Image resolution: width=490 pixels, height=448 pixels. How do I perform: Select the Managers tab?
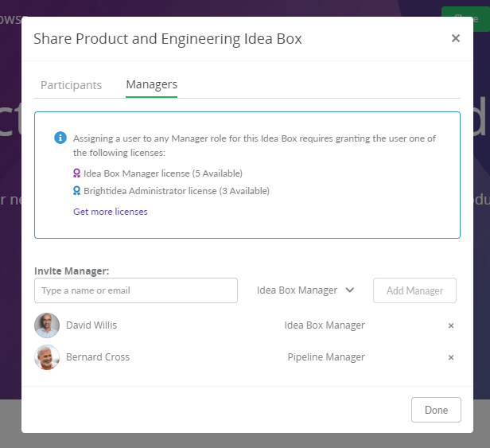[152, 84]
